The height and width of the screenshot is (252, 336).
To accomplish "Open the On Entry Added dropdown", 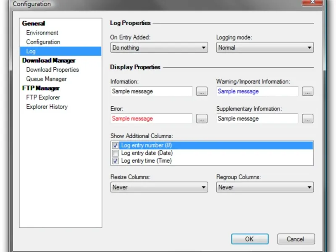I will click(159, 47).
